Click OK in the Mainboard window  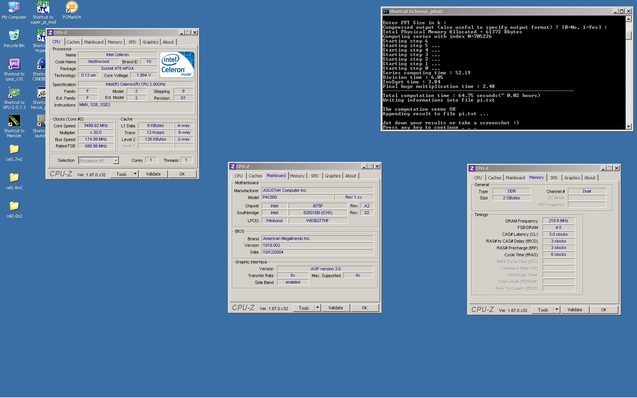(x=364, y=308)
